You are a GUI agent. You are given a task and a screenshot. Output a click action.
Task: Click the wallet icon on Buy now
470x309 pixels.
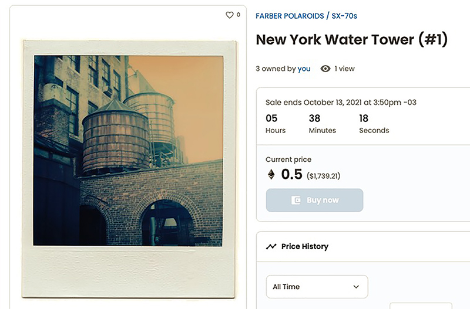(296, 200)
